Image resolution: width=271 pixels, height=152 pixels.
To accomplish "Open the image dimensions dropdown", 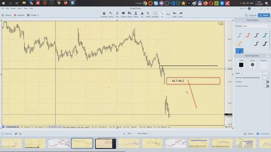I will point(143,134).
